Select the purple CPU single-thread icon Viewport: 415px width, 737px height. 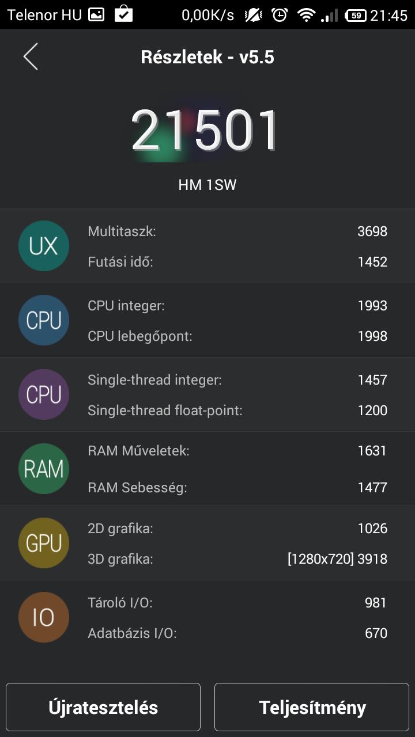44,394
